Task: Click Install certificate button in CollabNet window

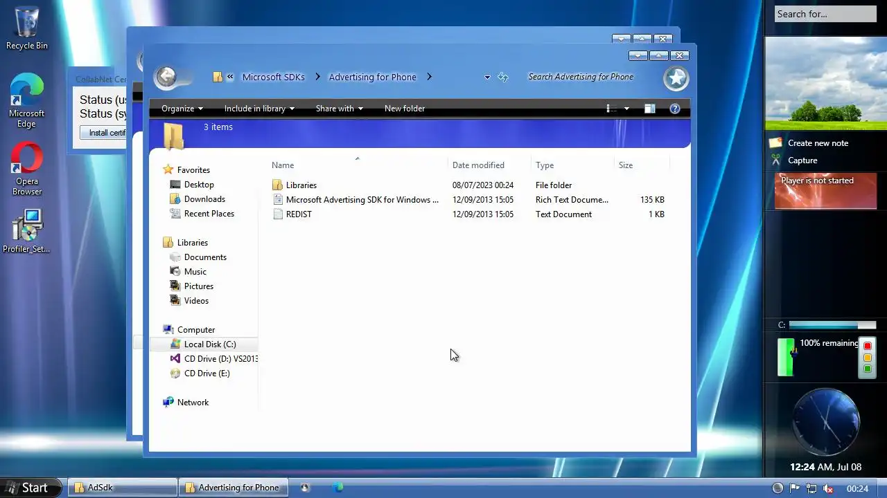Action: click(103, 133)
